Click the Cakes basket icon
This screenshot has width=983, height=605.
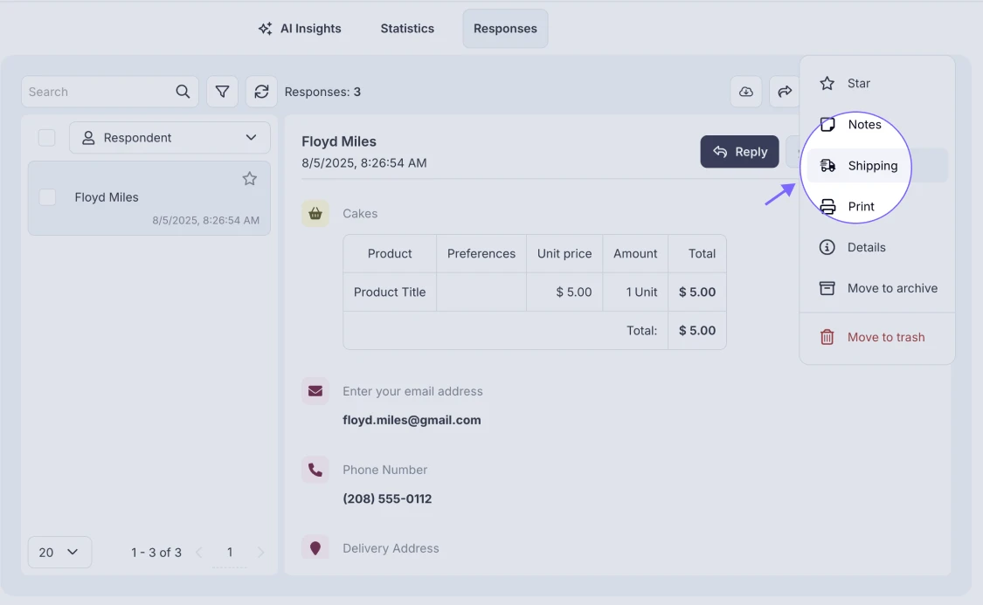point(315,213)
